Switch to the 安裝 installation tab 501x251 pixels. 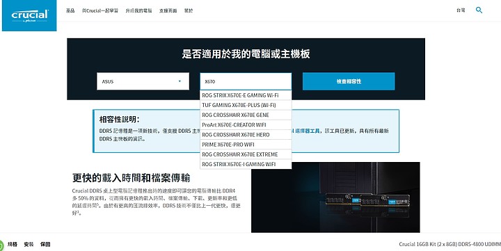click(x=29, y=244)
